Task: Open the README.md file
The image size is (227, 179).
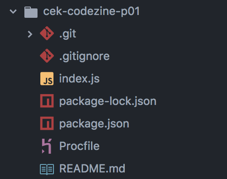Action: coord(92,168)
